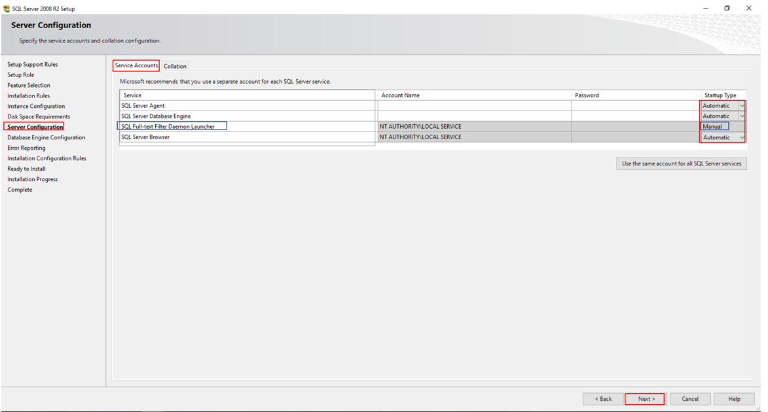Switch to the Collation tab
Screen dimensions: 768x412
[x=175, y=66]
